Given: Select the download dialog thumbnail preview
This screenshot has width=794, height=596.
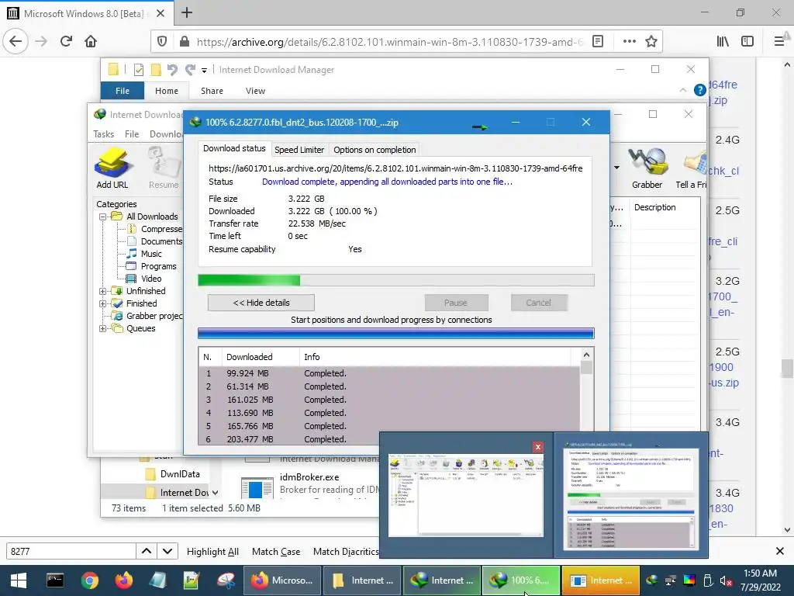Looking at the screenshot, I should 631,495.
